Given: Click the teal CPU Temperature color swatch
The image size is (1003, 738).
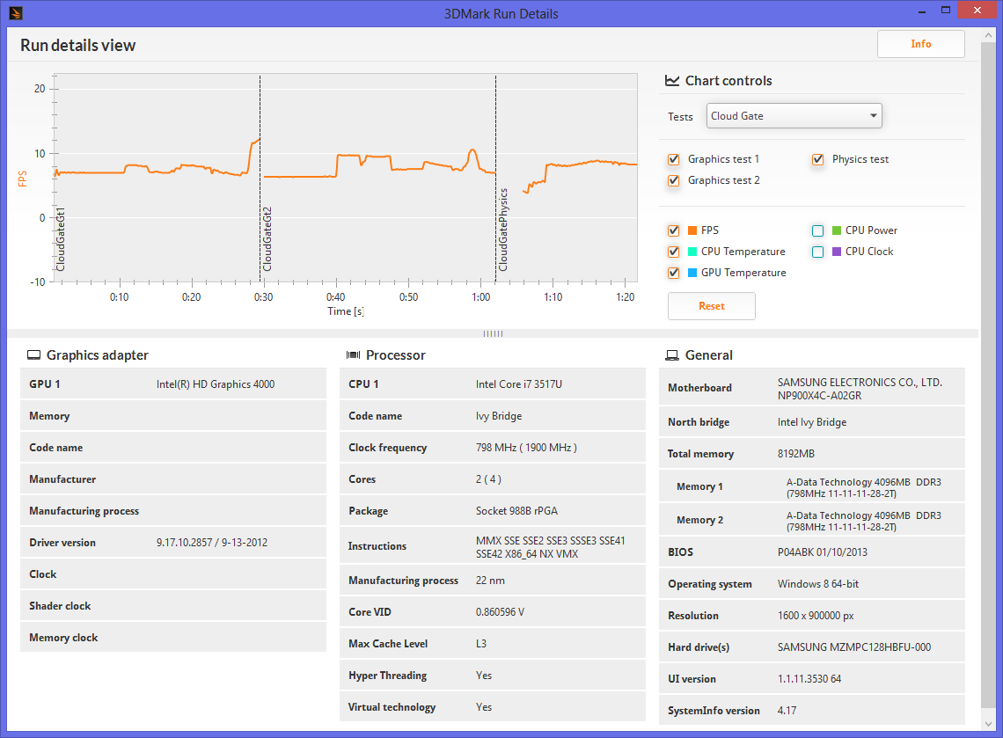Looking at the screenshot, I should pos(692,252).
